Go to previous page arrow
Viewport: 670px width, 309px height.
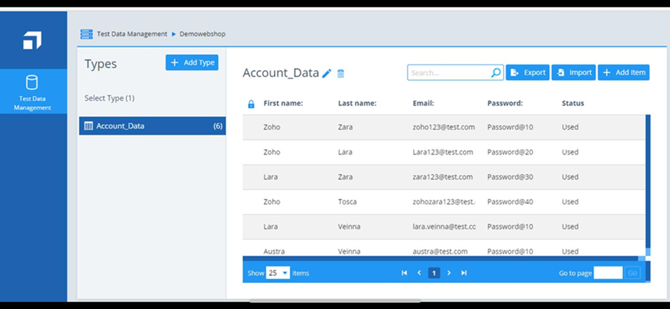tap(419, 273)
